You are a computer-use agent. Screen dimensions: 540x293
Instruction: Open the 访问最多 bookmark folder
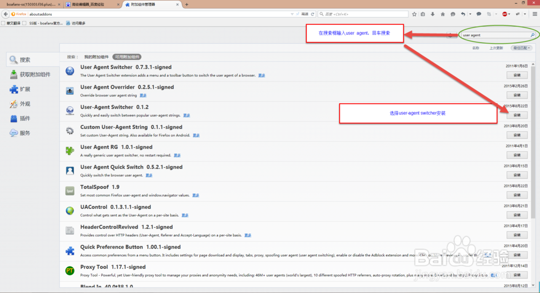point(76,23)
